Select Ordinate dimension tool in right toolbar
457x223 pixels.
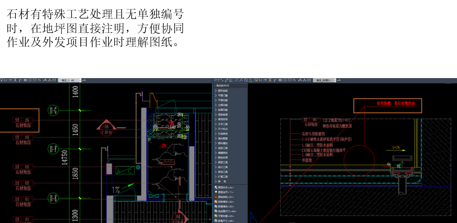coord(231,80)
